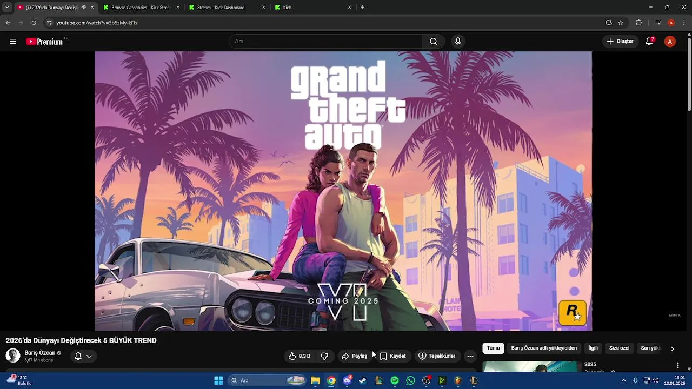
Task: Open Discord from the taskbar
Action: tap(347, 380)
